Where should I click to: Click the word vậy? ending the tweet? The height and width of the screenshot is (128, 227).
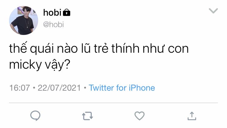[58, 64]
